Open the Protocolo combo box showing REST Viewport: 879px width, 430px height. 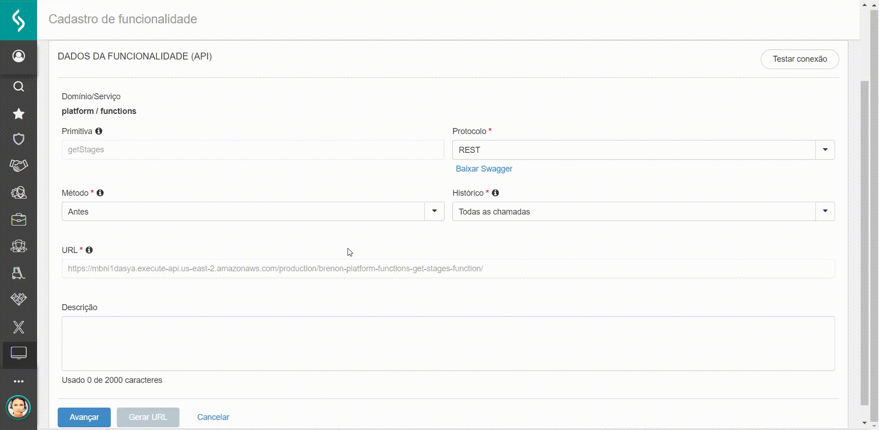[643, 150]
